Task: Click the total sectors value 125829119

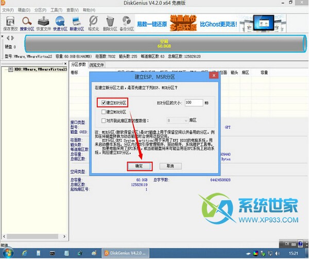Action: [x=139, y=184]
